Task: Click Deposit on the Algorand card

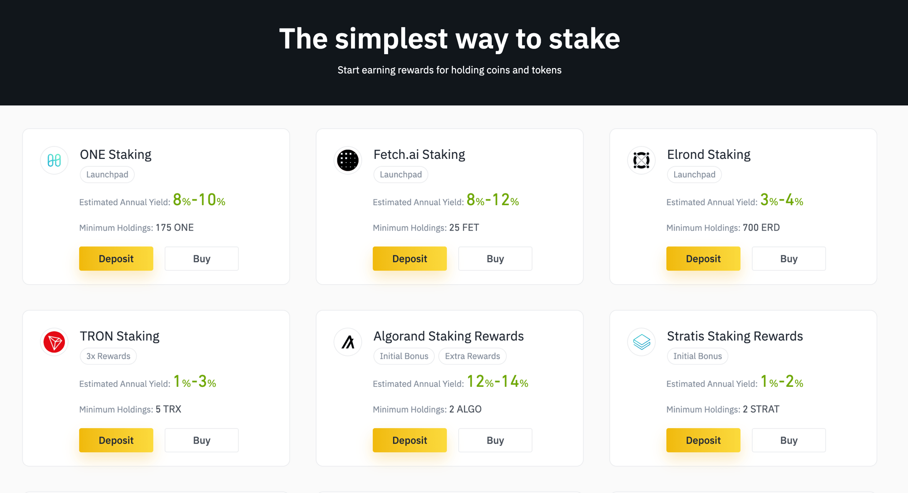Action: 410,440
